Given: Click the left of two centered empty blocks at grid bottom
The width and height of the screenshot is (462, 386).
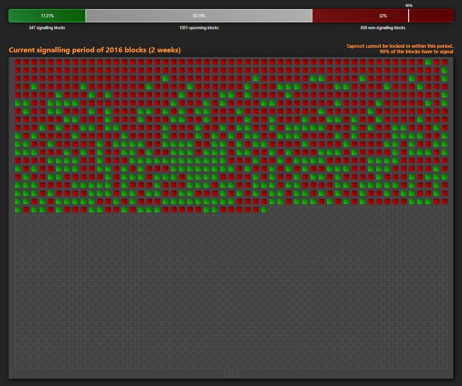Looking at the screenshot, I should (x=227, y=374).
